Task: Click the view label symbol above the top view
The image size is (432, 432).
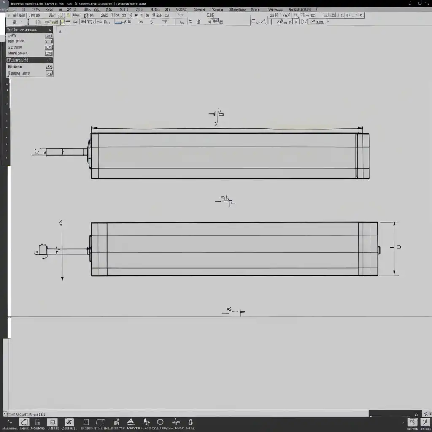Action: [216, 117]
